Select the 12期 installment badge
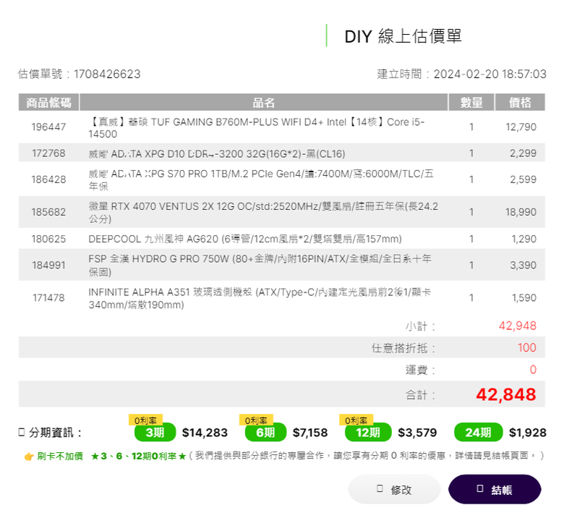The width and height of the screenshot is (564, 521). click(x=368, y=432)
